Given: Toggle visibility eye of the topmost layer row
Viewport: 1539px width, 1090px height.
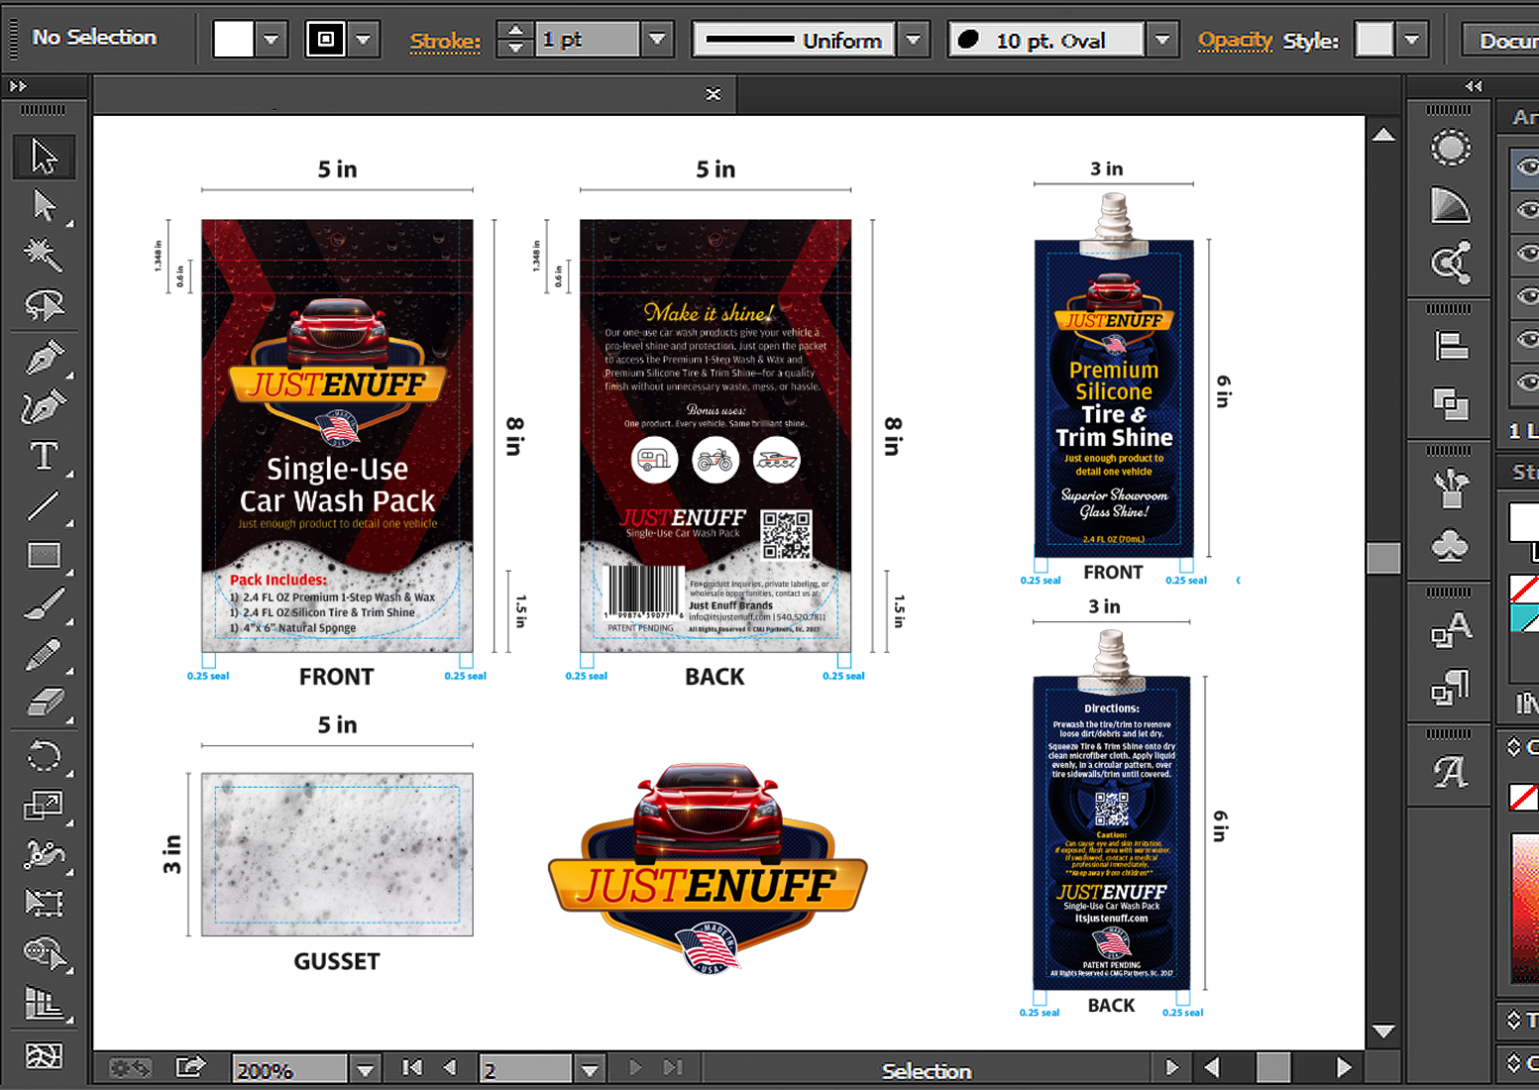Looking at the screenshot, I should click(x=1527, y=166).
